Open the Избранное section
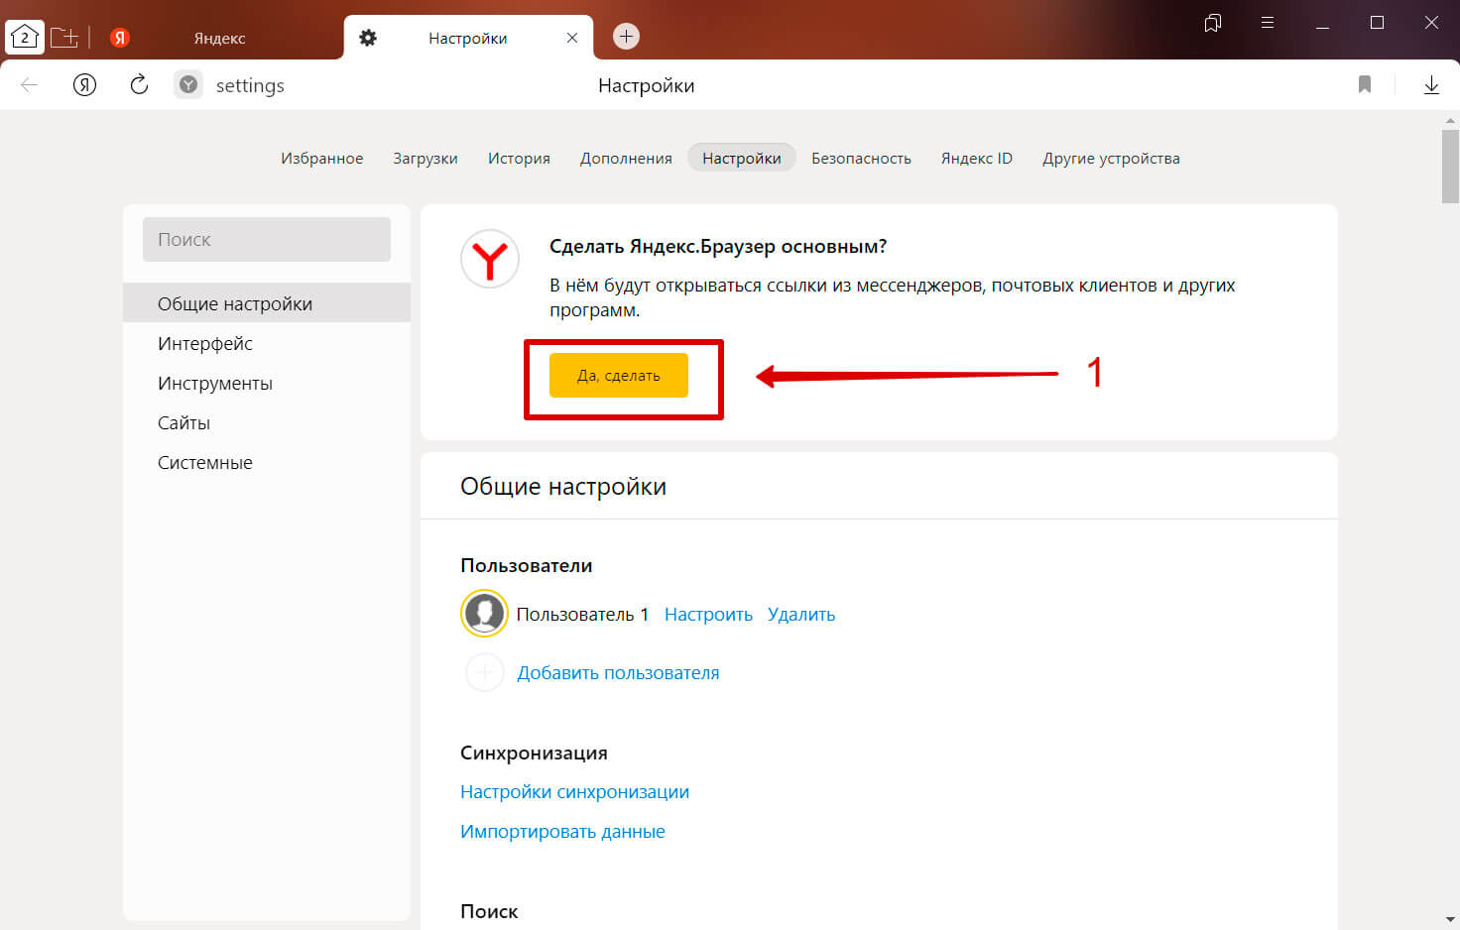The height and width of the screenshot is (930, 1460). coord(321,158)
